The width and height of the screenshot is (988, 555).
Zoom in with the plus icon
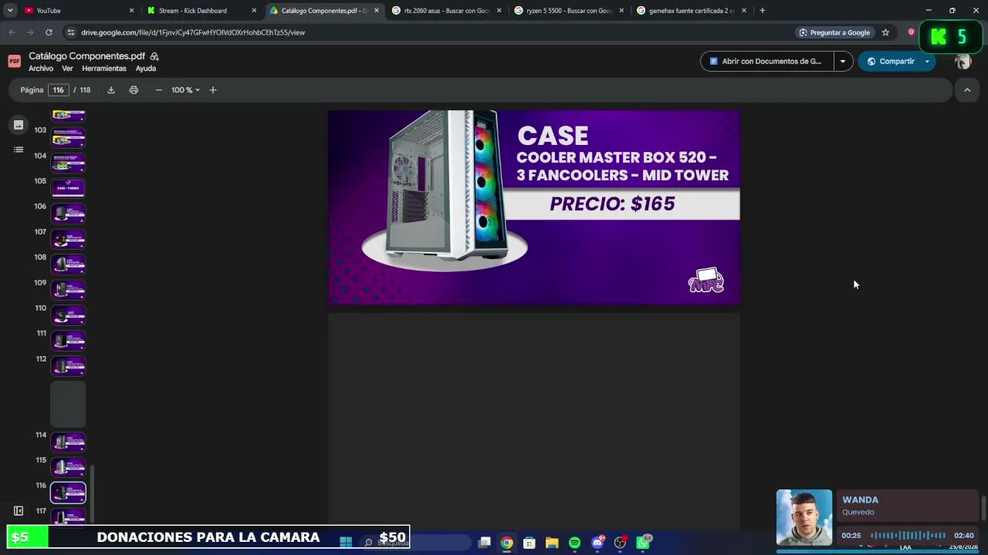213,90
